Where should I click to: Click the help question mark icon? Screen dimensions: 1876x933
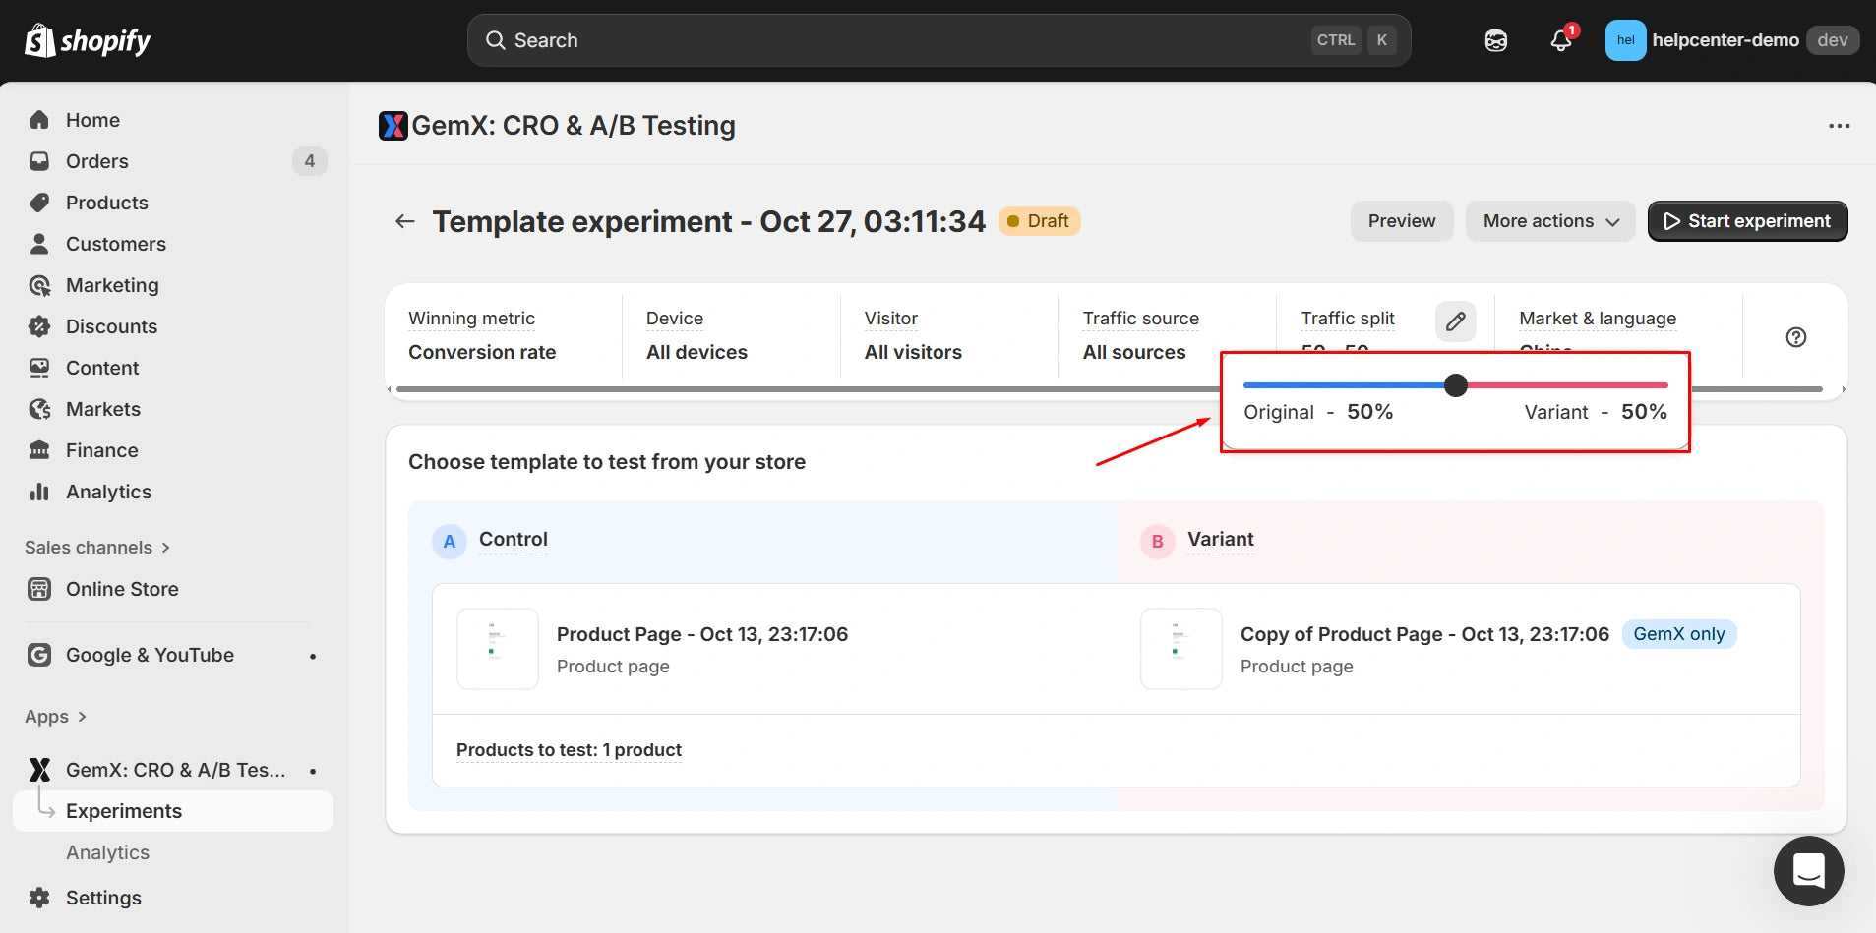[x=1795, y=337]
